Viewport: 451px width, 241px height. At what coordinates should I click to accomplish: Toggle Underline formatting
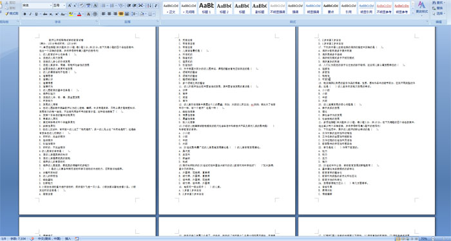tap(36, 14)
